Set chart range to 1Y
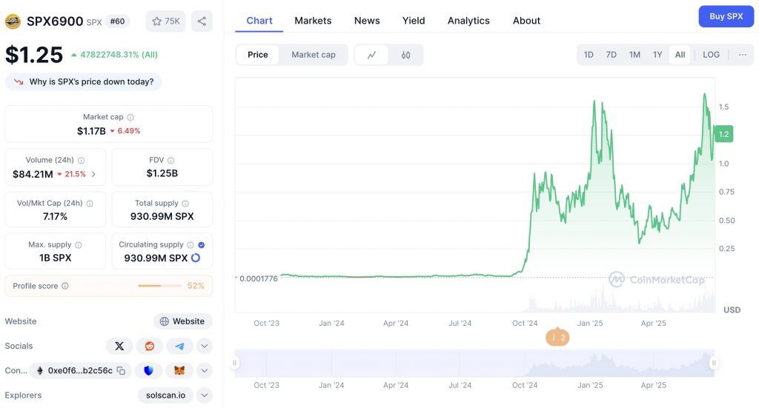759x408 pixels. [657, 55]
